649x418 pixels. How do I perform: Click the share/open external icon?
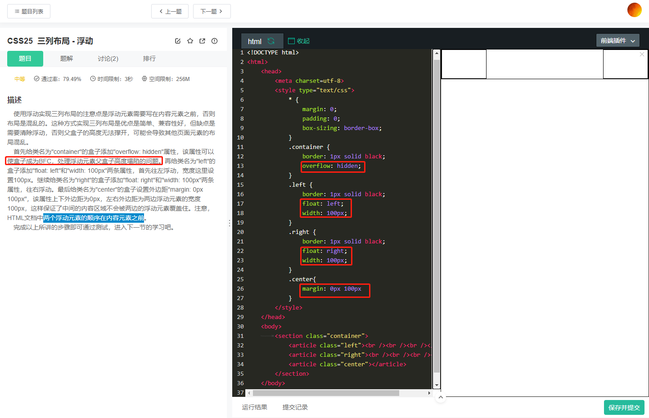click(202, 41)
